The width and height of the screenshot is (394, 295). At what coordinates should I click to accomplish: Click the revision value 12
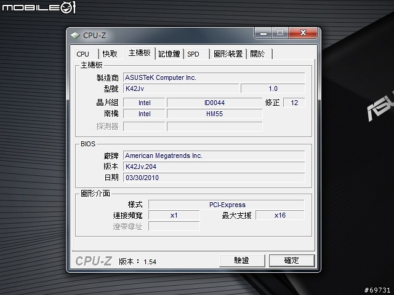click(x=294, y=103)
